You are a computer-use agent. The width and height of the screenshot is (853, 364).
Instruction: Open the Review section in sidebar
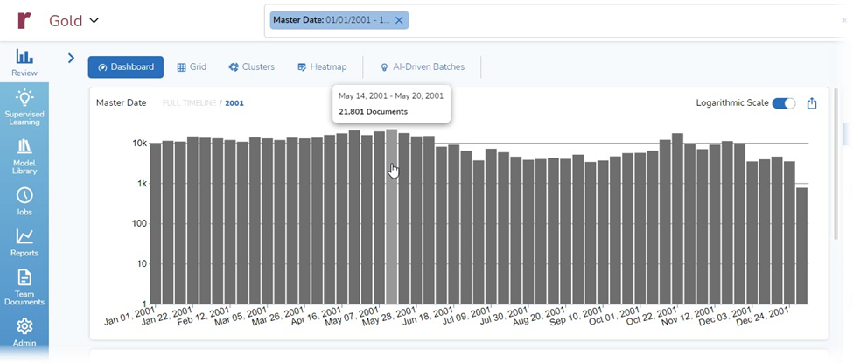click(24, 62)
